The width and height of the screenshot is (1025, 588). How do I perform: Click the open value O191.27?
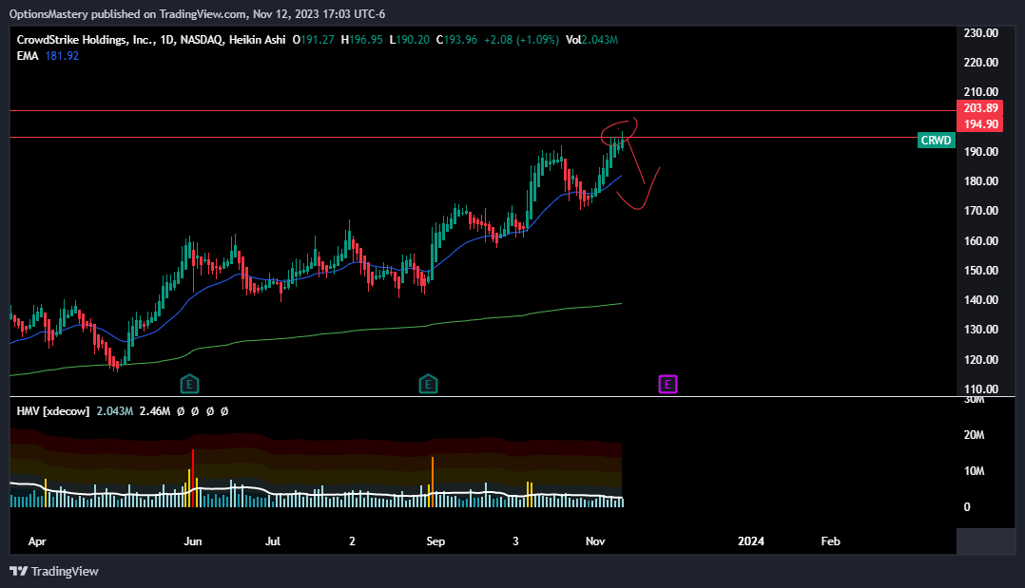[x=313, y=40]
